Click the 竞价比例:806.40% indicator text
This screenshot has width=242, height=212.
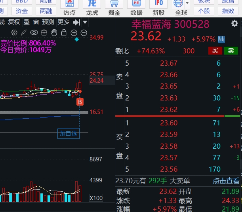tap(28, 43)
